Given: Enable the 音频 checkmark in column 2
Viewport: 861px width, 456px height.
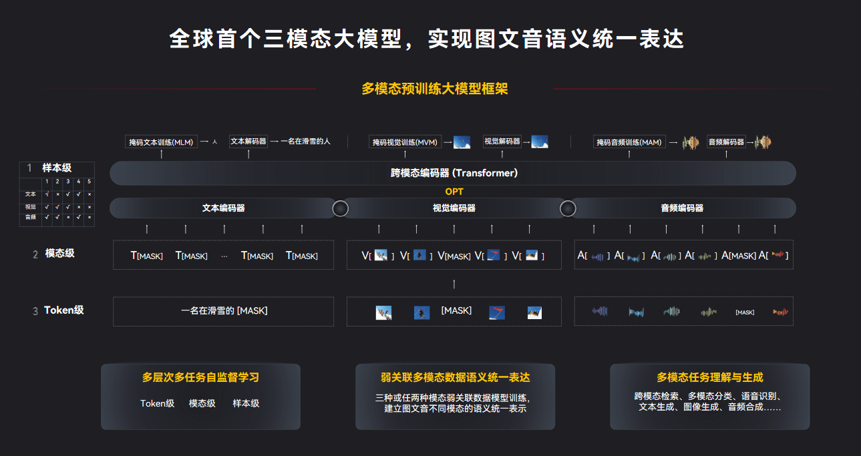Looking at the screenshot, I should pyautogui.click(x=57, y=218).
